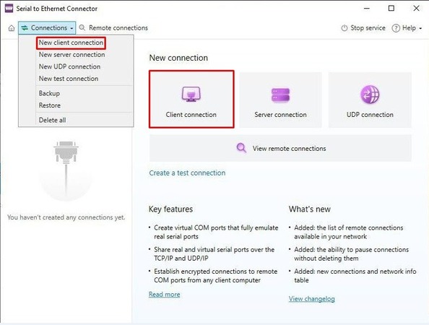429x325 pixels.
Task: Select New UDP connection menu item
Action: [69, 66]
